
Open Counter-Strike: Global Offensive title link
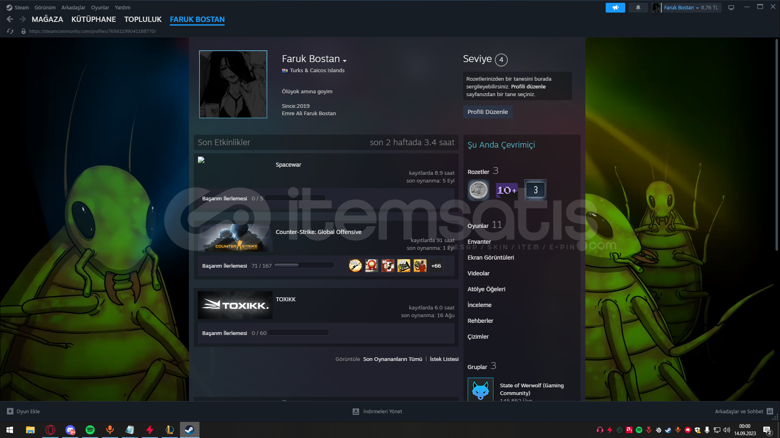pyautogui.click(x=318, y=232)
